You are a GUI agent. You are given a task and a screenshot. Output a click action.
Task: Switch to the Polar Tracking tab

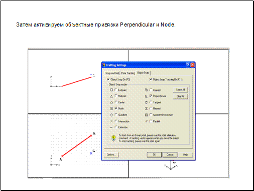point(128,73)
